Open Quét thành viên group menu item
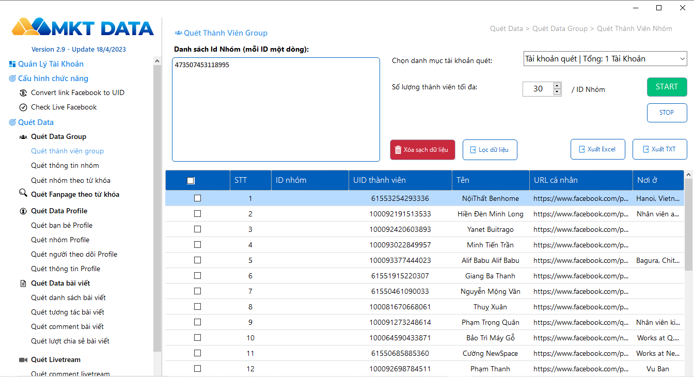Image resolution: width=694 pixels, height=377 pixels. (67, 151)
